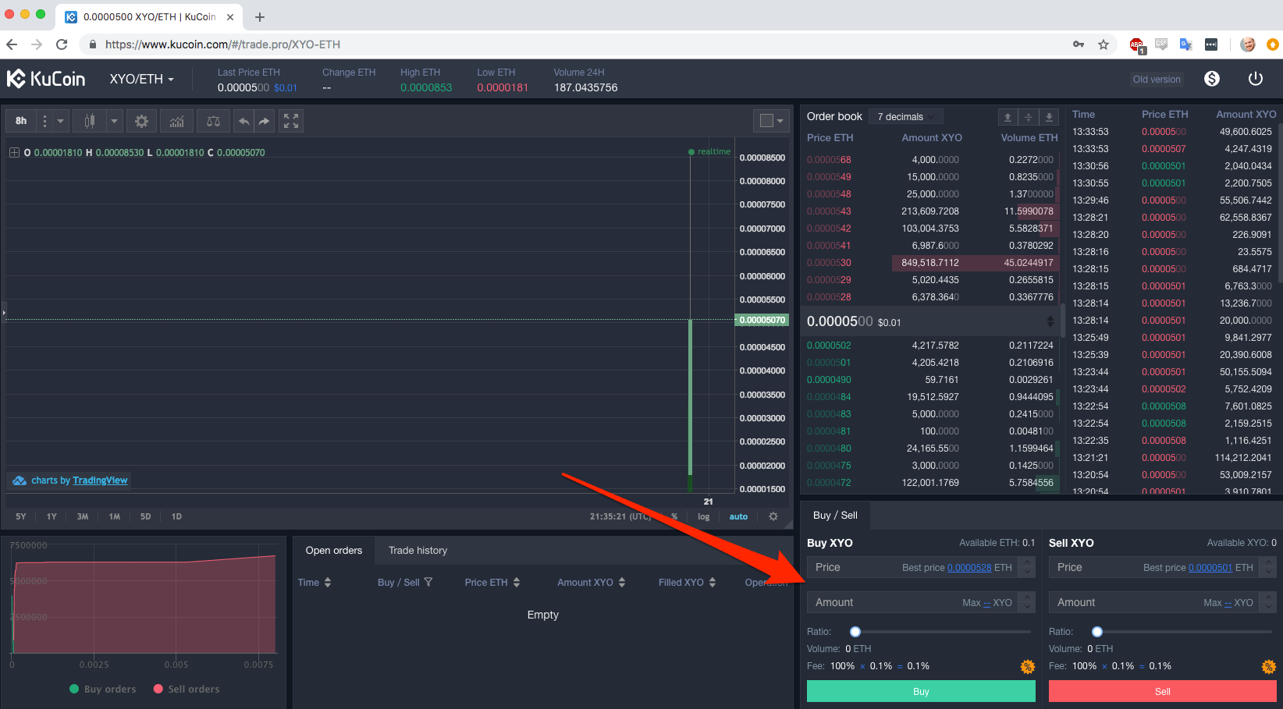Screen dimensions: 1283x709
Task: Expand the chart type dropdown arrow
Action: tap(115, 120)
